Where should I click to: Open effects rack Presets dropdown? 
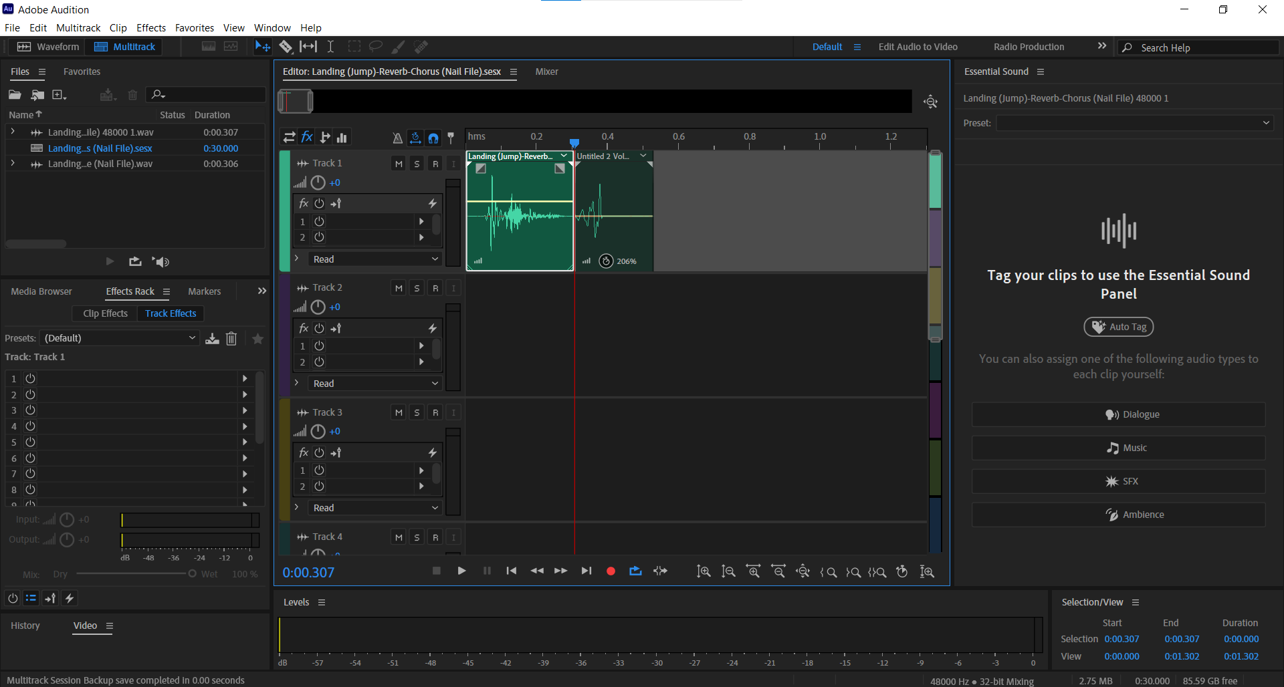pos(120,338)
